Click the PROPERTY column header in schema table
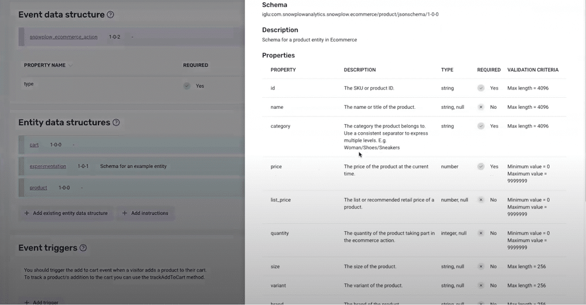This screenshot has width=586, height=305. [x=283, y=70]
